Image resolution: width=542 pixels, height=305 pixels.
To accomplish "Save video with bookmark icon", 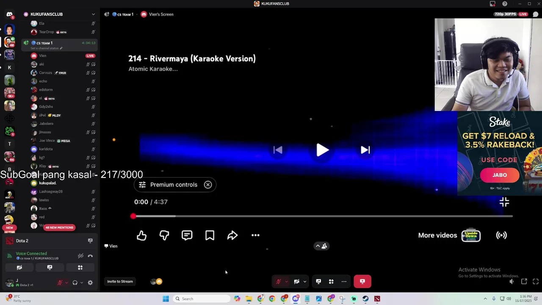I will coord(210,236).
